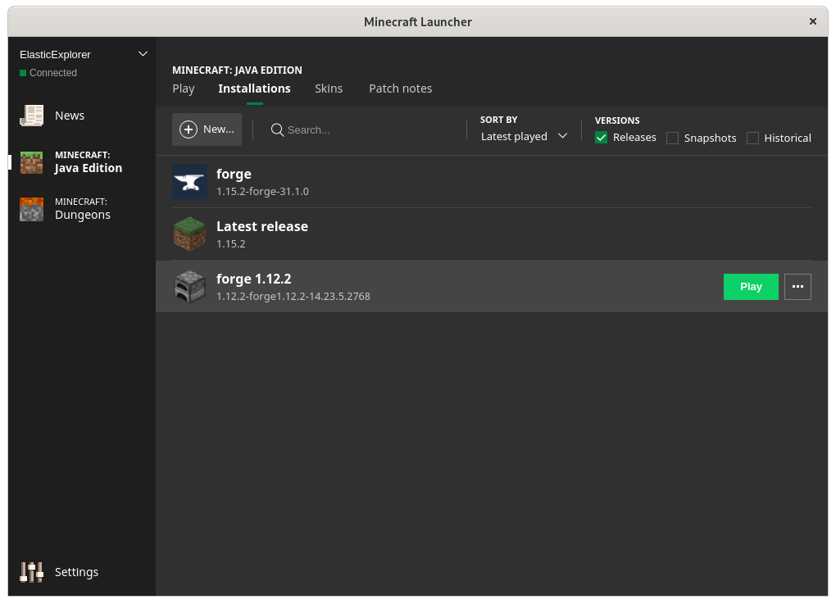Click the News newspaper icon

pos(31,116)
